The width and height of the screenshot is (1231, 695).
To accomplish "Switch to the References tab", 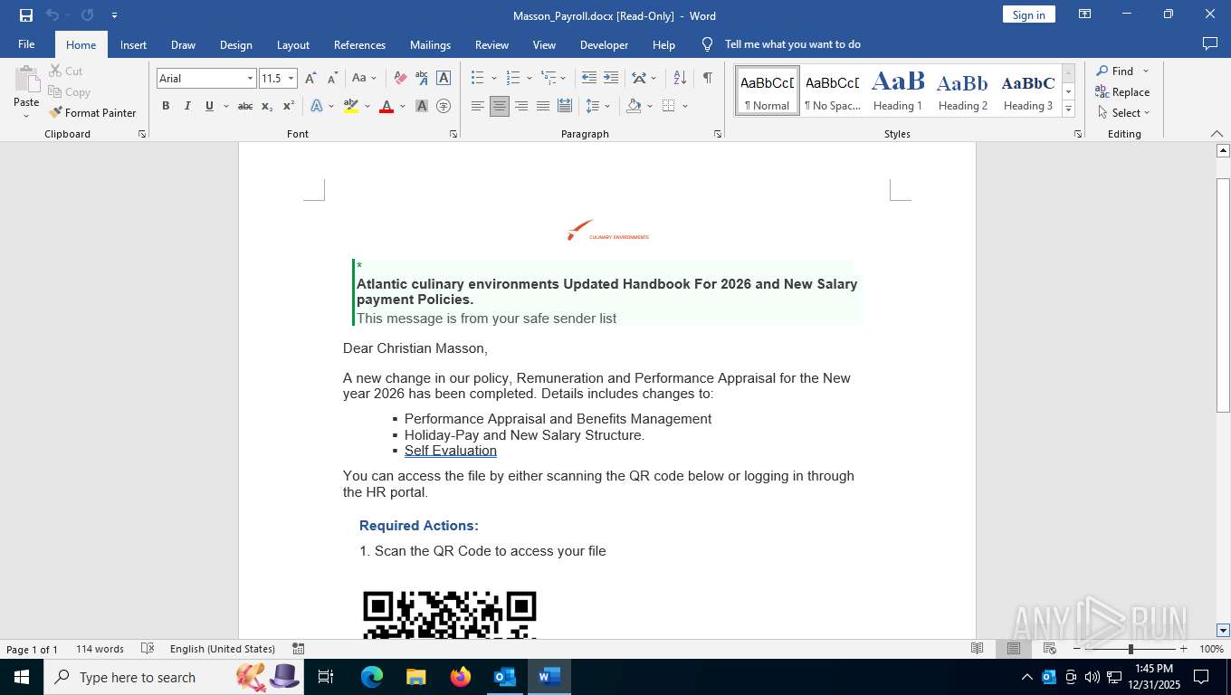I will coord(359,44).
